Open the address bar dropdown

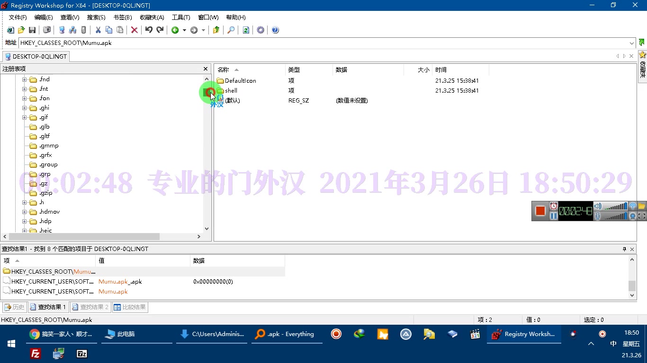coord(632,43)
